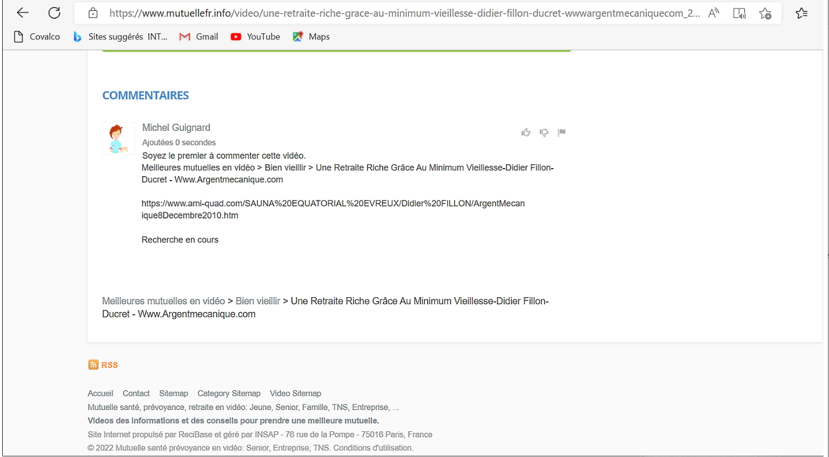Open Video Sitemap footer link

[x=295, y=394]
